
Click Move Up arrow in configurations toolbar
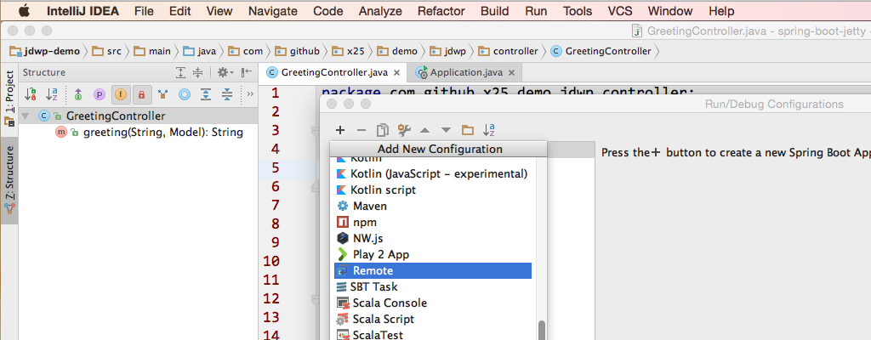click(x=425, y=130)
